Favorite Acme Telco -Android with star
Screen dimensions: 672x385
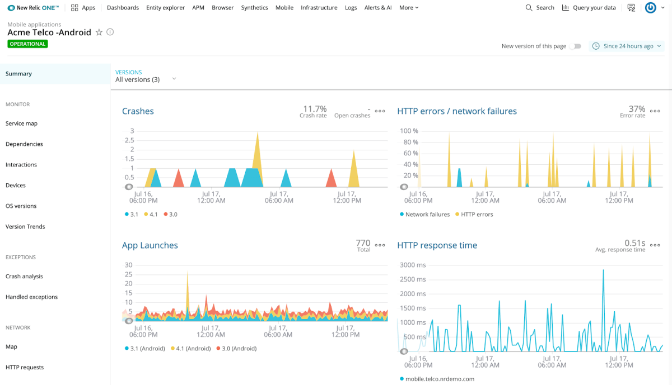click(99, 32)
